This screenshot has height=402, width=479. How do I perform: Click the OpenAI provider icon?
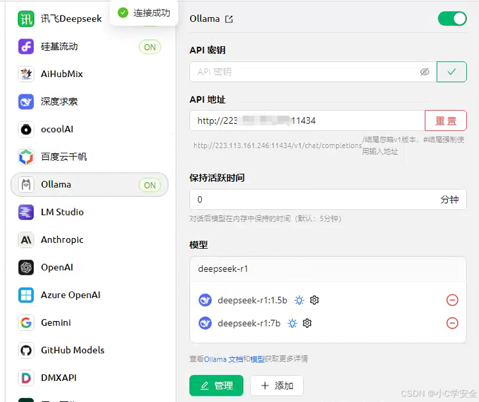point(26,268)
